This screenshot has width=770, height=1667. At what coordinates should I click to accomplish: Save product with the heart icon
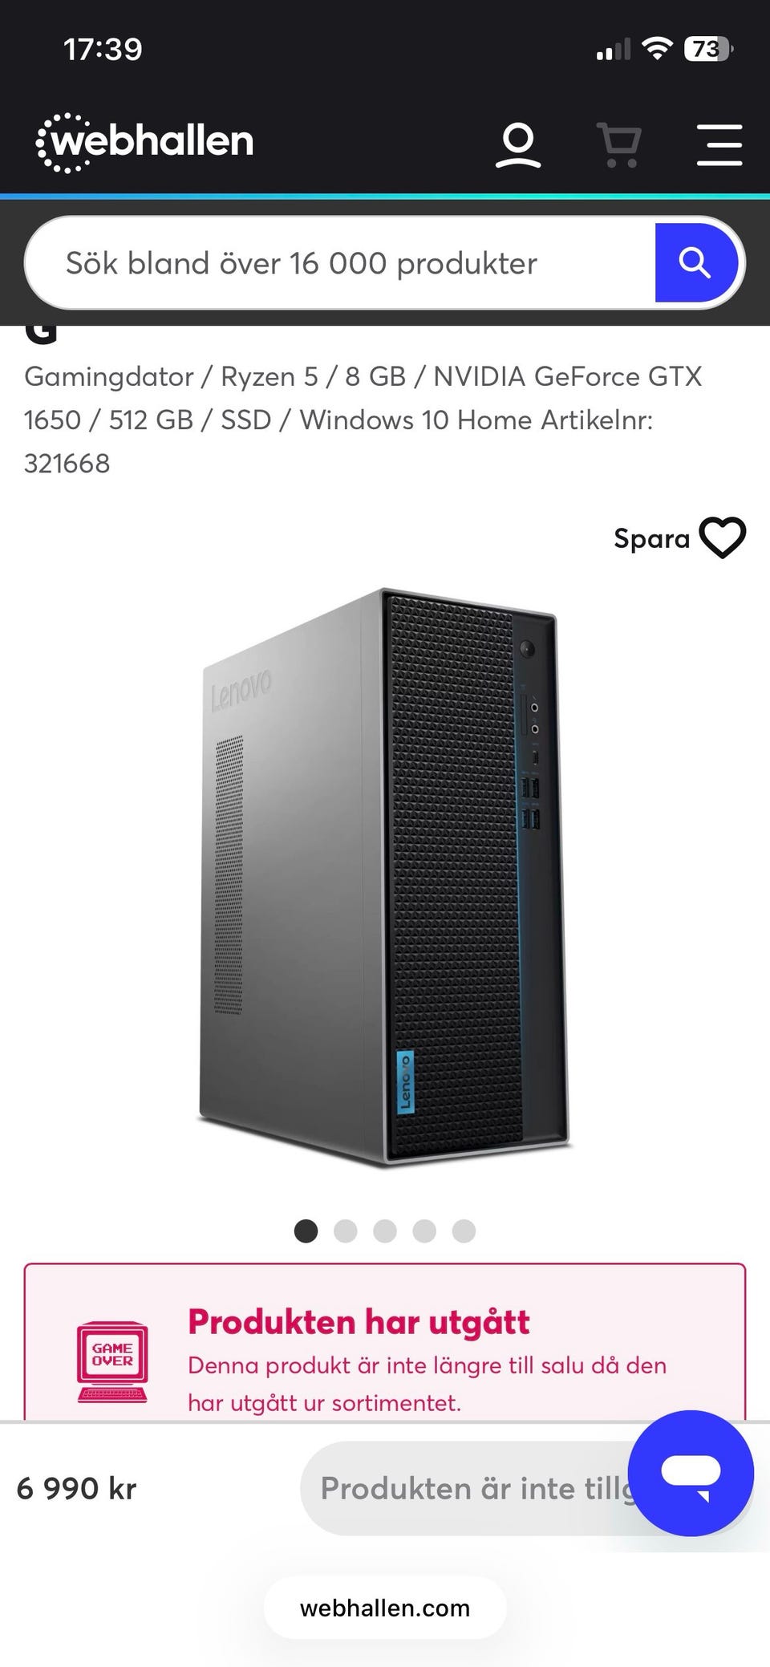[x=723, y=537]
